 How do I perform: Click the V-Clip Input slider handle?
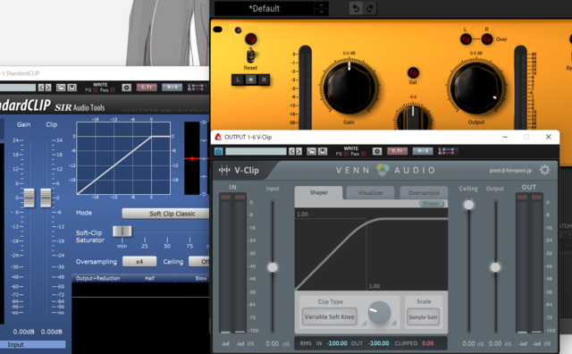[273, 267]
